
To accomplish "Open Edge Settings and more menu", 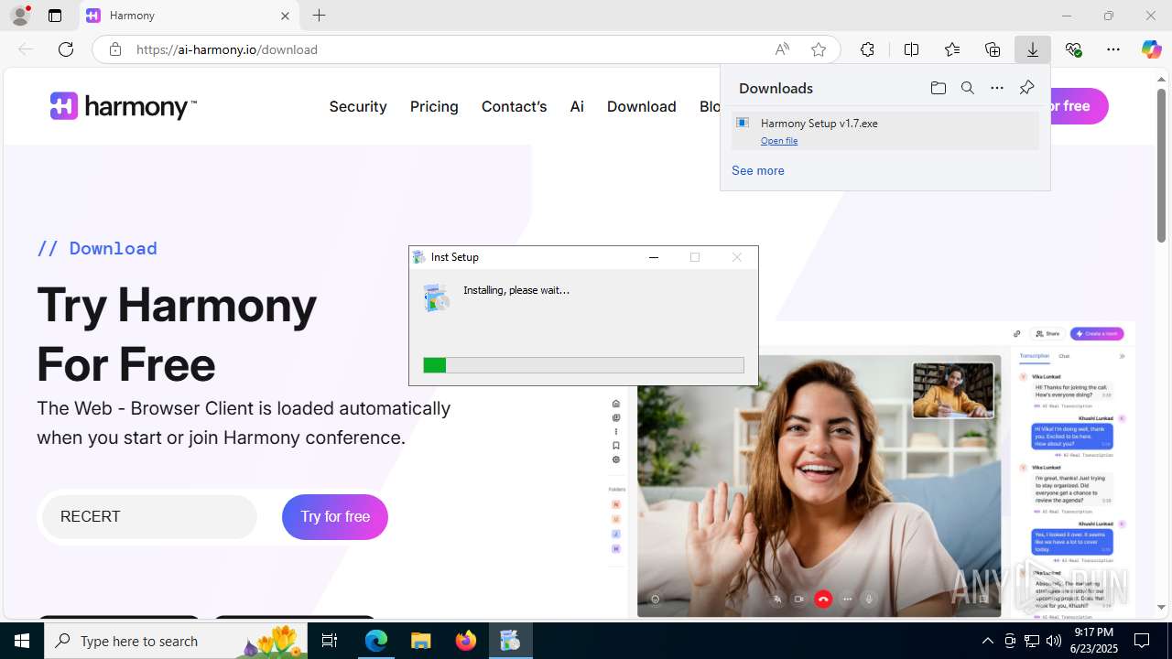I will (x=1113, y=49).
